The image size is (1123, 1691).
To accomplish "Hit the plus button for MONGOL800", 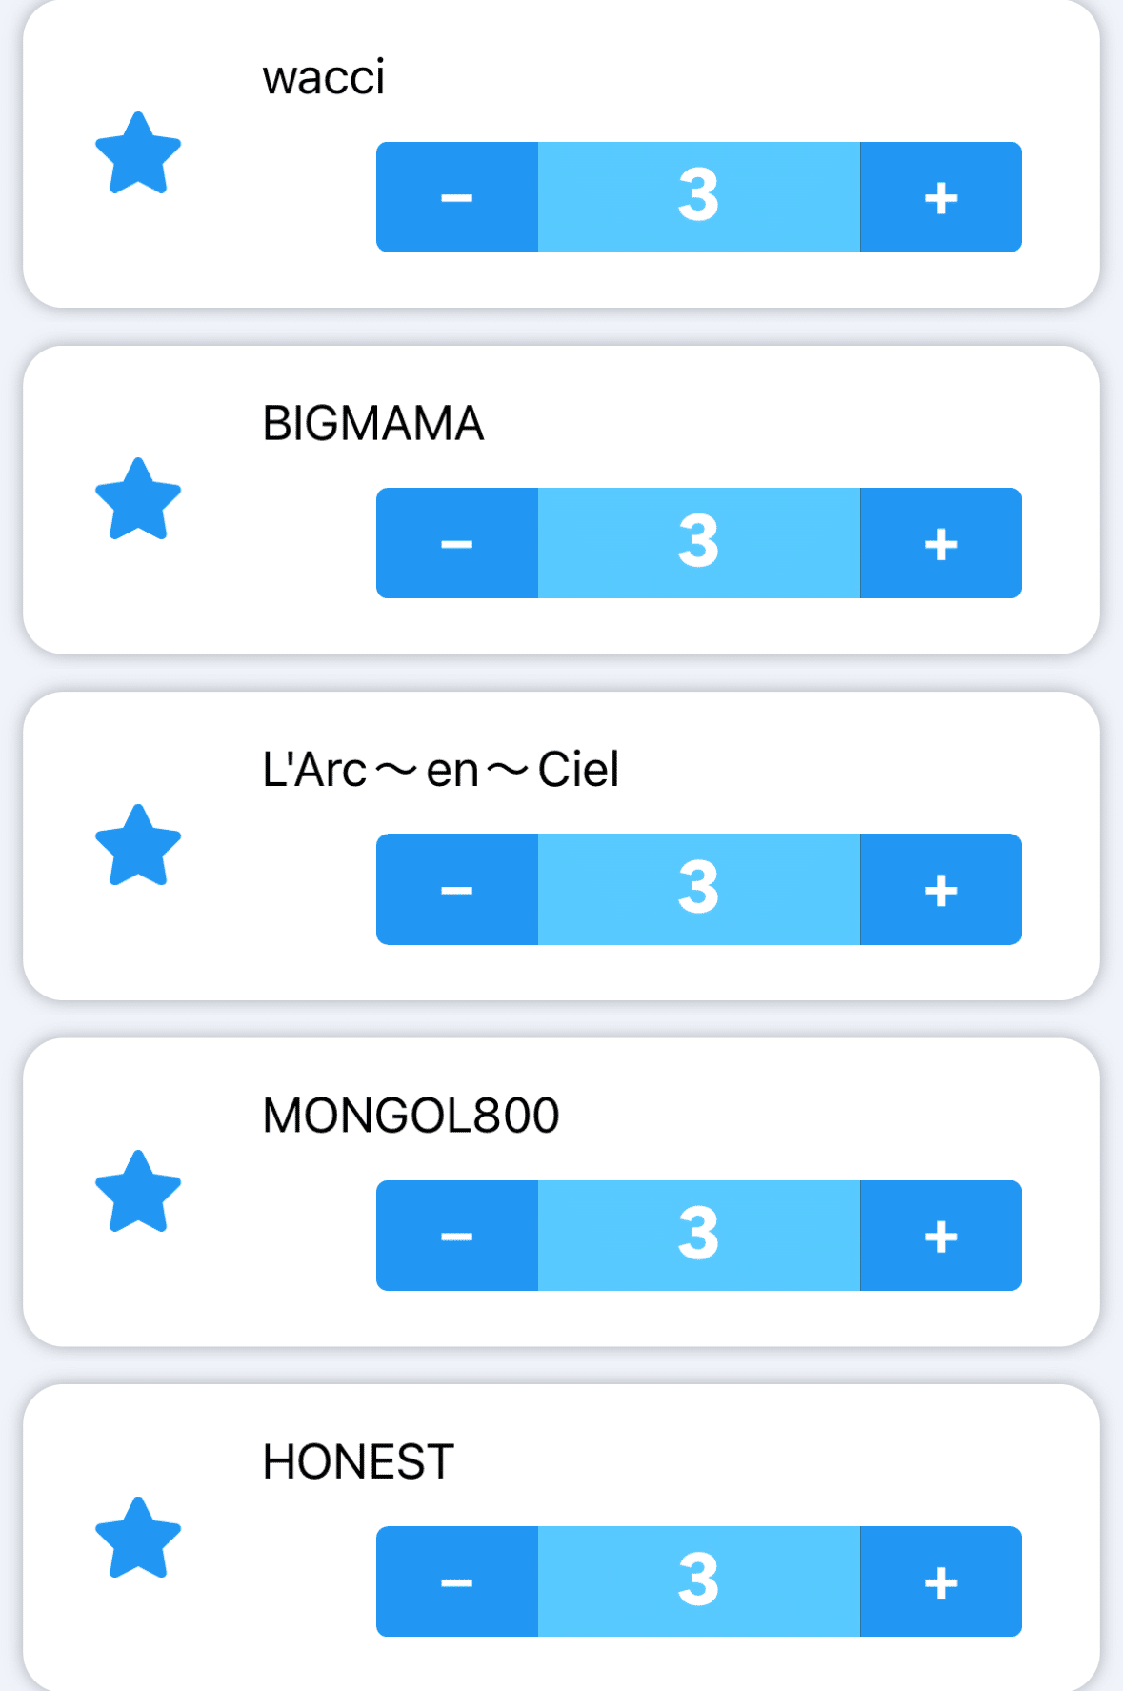I will pos(940,1236).
